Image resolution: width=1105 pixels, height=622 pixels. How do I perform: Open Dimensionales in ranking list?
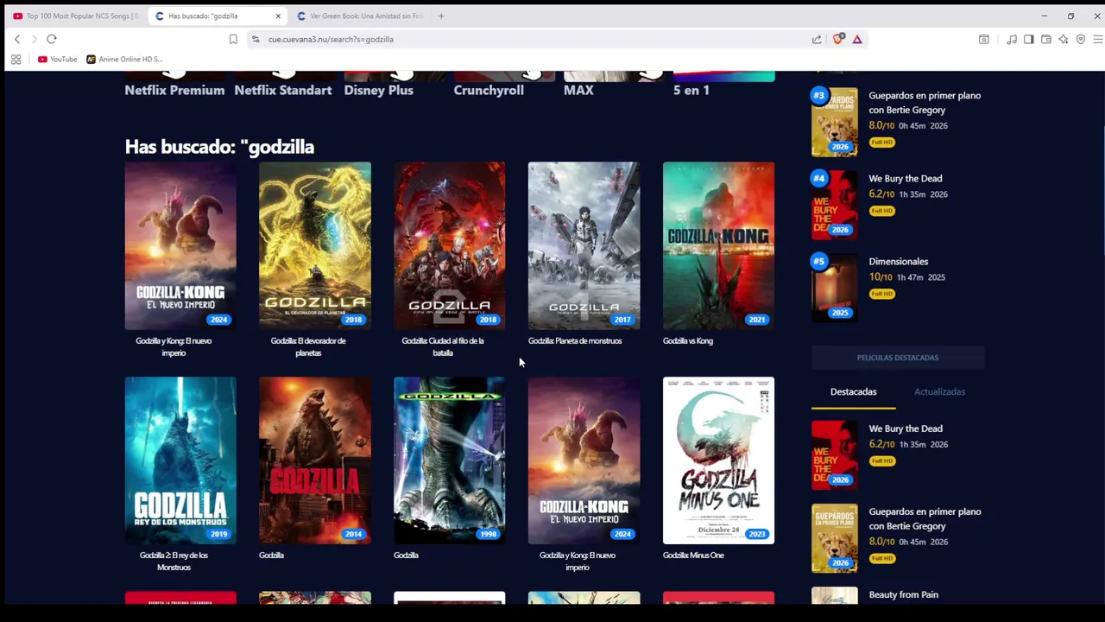coord(899,262)
